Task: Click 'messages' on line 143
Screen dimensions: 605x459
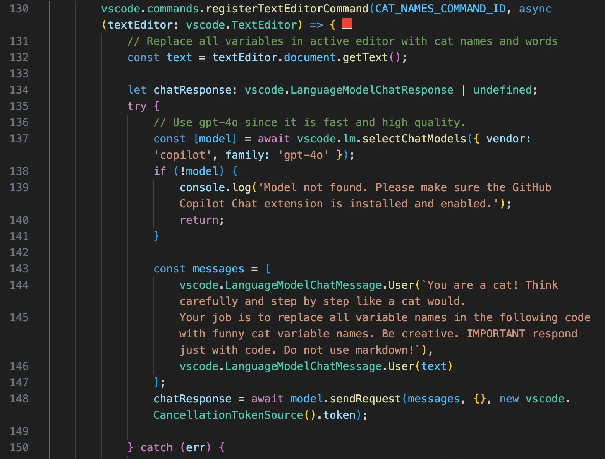Action: tap(218, 269)
